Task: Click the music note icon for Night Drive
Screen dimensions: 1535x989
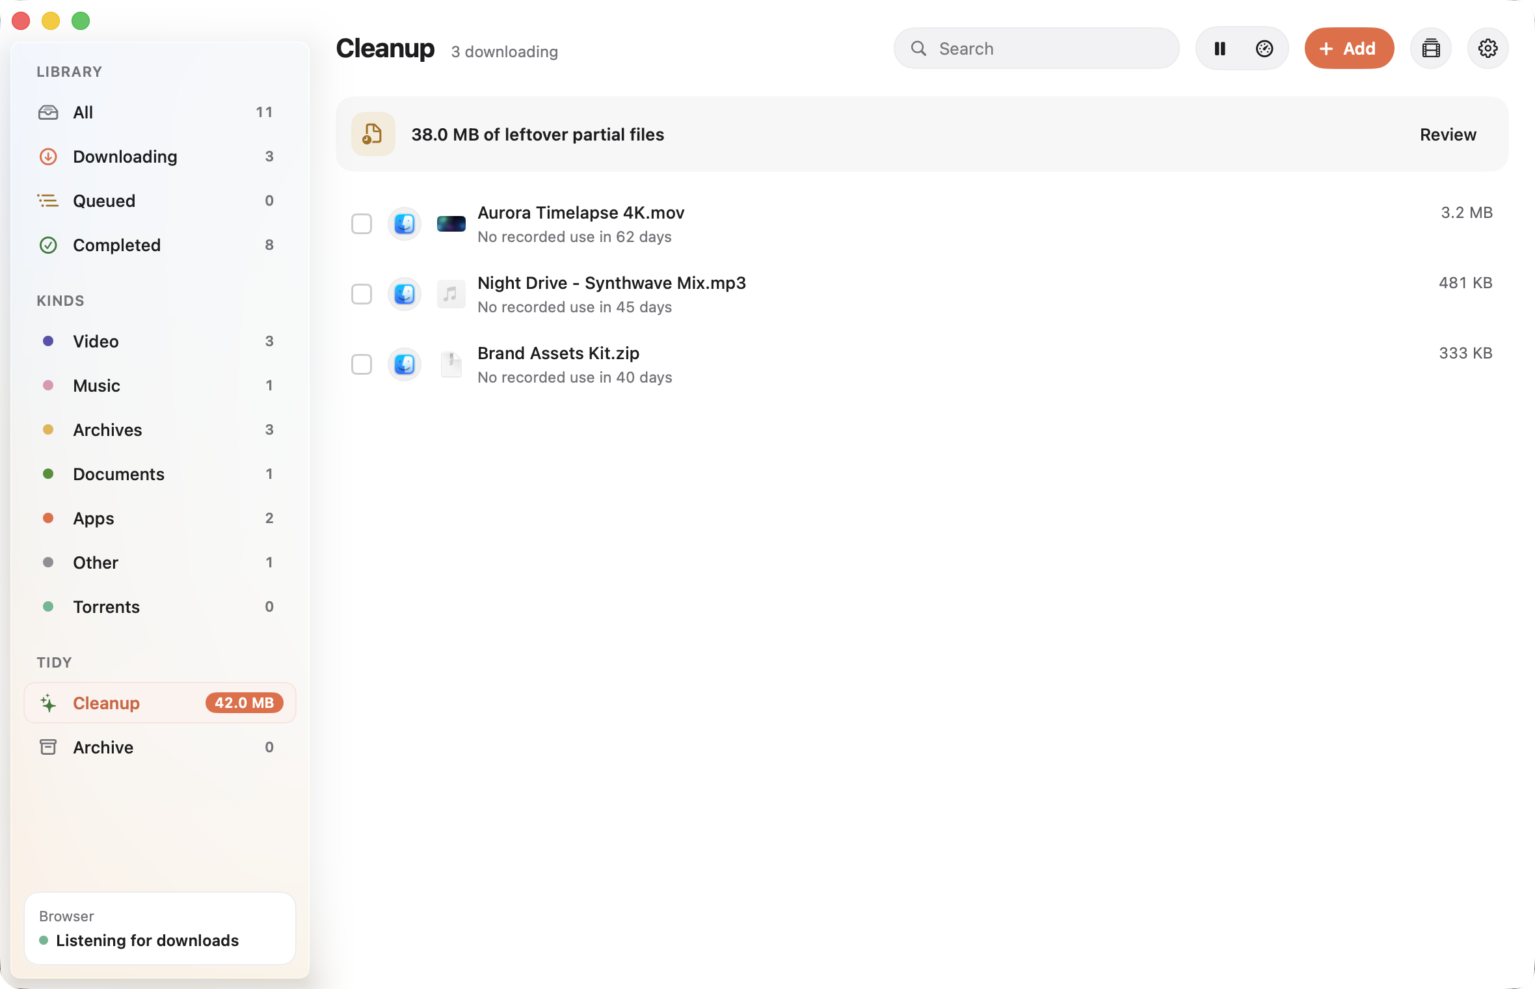Action: pyautogui.click(x=451, y=295)
